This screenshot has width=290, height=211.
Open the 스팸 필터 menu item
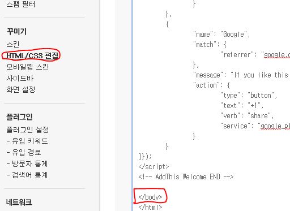click(x=21, y=4)
